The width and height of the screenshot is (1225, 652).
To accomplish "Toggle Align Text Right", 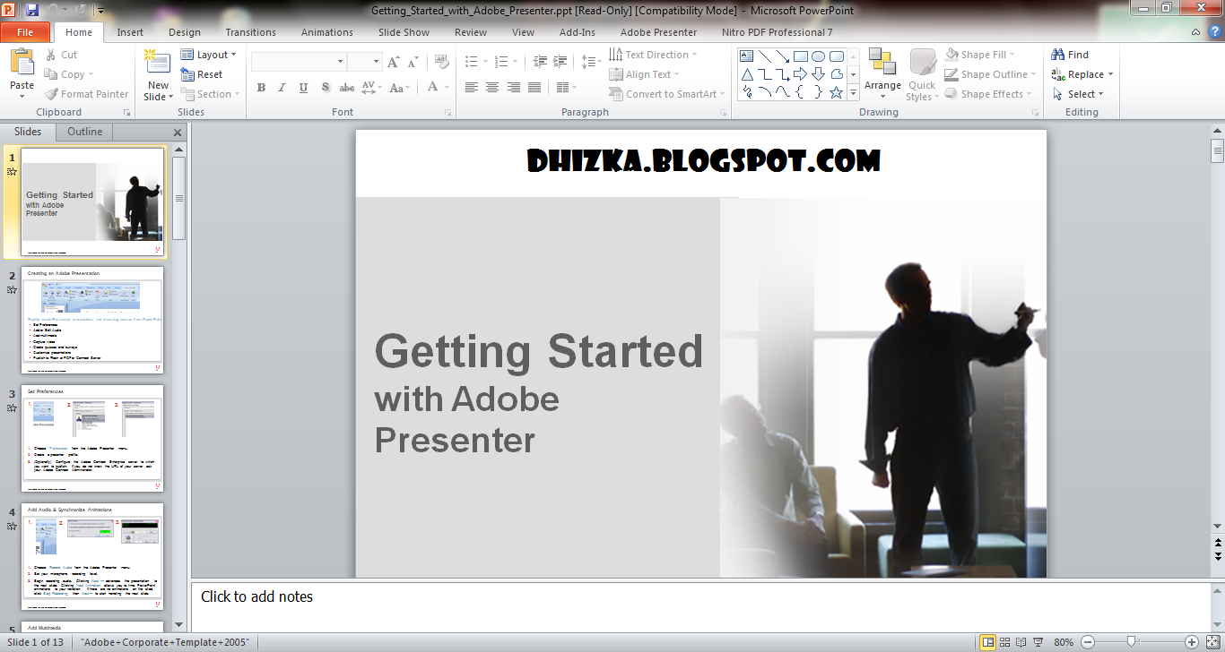I will pyautogui.click(x=514, y=87).
